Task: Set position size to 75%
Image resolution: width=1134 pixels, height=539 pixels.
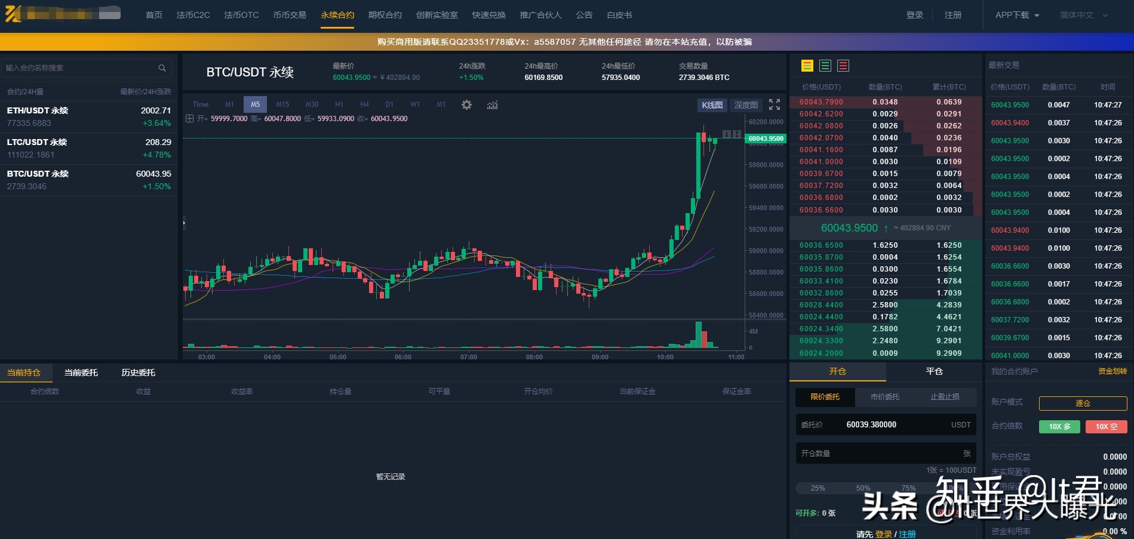Action: (908, 488)
